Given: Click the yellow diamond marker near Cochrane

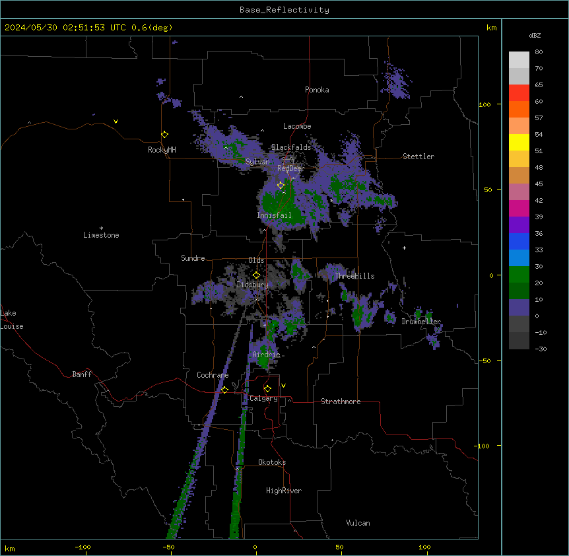Looking at the screenshot, I should coord(224,390).
